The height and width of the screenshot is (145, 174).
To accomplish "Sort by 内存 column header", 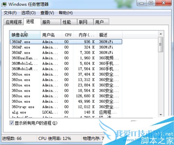I will 85,35.
